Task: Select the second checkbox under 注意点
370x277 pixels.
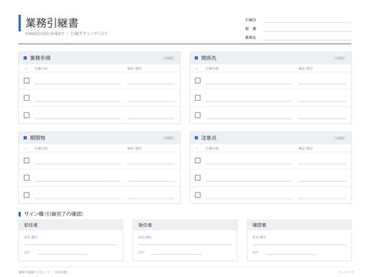Action: coord(197,178)
